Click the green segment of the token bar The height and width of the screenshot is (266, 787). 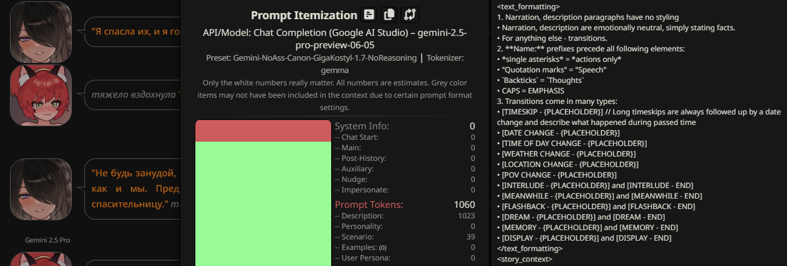click(x=263, y=204)
